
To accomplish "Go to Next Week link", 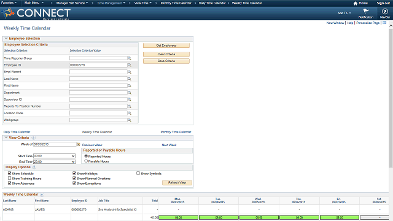I will click(169, 145).
